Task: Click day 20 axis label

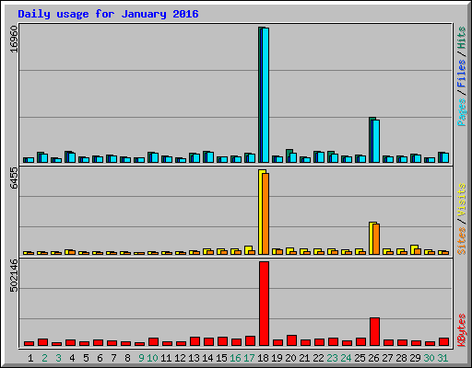Action: (290, 358)
